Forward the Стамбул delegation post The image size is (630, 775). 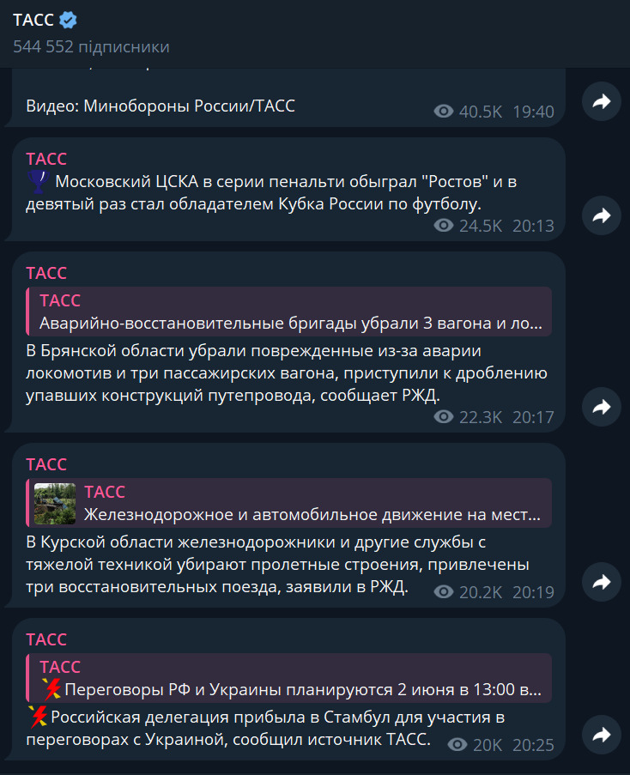[x=602, y=735]
